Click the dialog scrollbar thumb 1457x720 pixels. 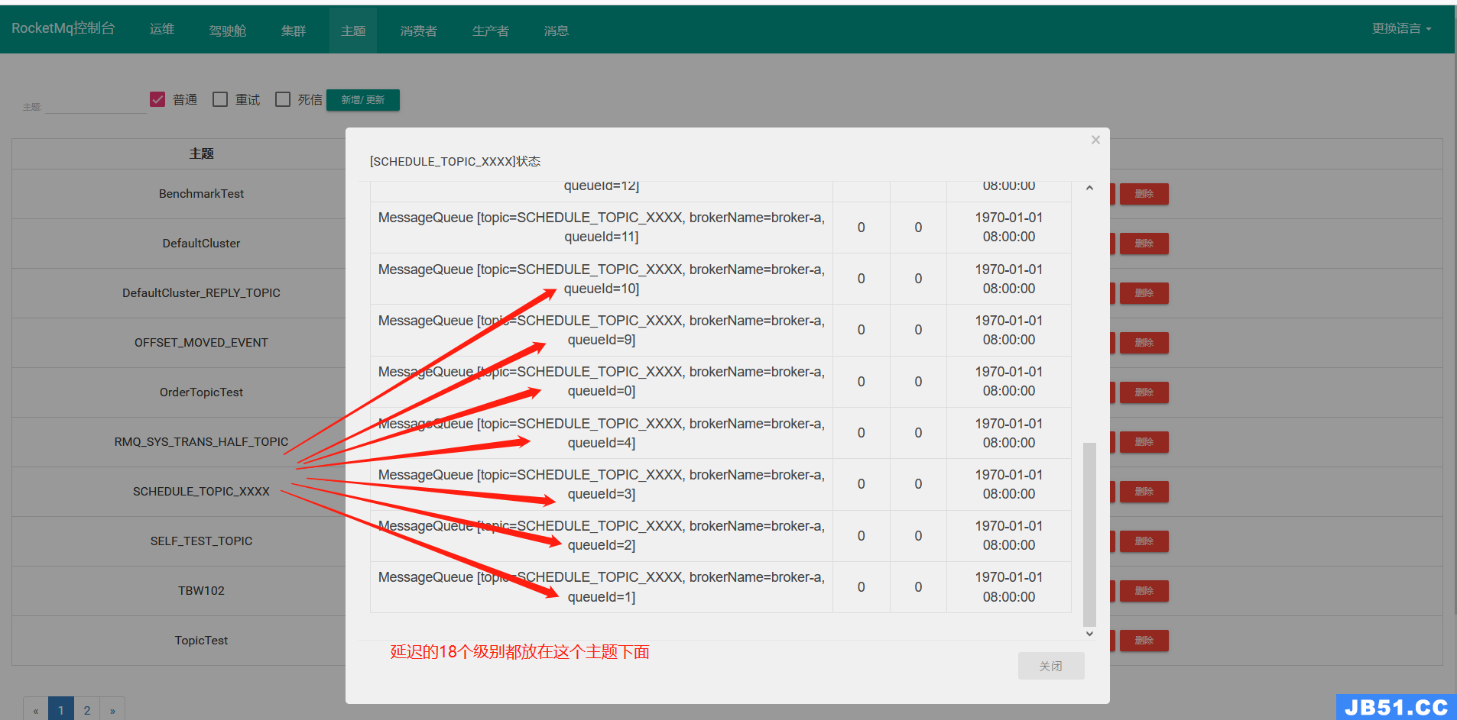[x=1089, y=534]
